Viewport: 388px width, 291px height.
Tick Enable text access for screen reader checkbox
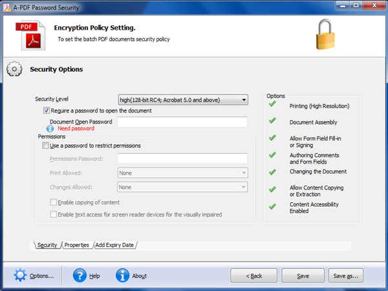53,214
